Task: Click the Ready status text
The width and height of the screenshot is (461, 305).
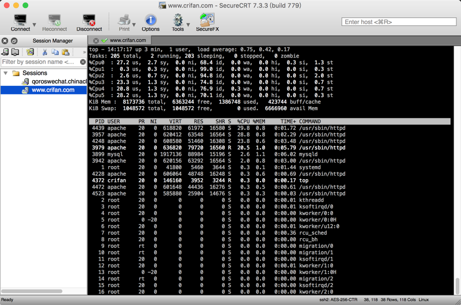Action: [x=7, y=300]
